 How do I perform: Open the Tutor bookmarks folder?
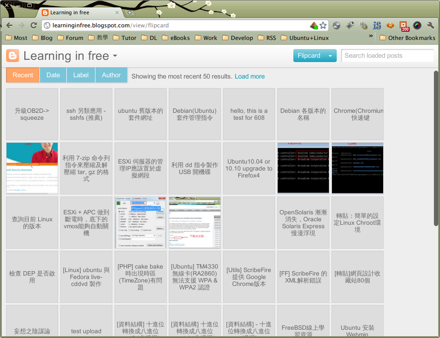click(125, 38)
